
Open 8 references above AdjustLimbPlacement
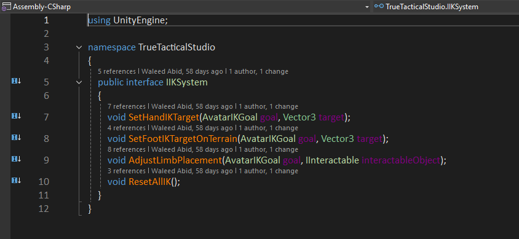tap(127, 149)
